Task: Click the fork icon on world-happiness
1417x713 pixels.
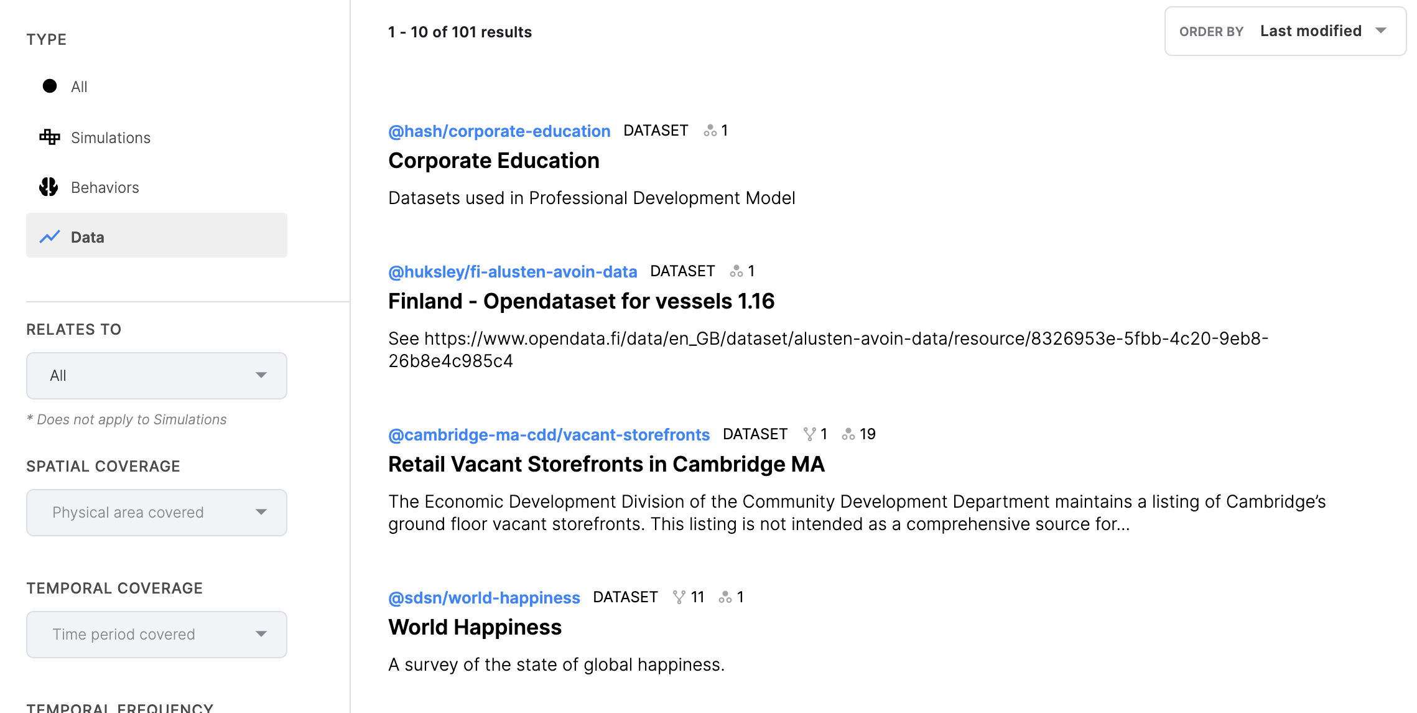Action: coord(679,597)
